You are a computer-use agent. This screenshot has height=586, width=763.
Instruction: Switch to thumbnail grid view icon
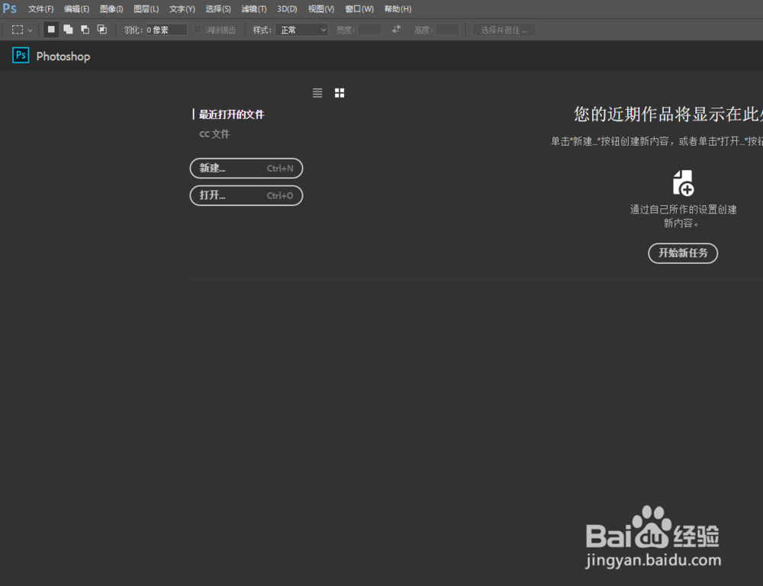[340, 92]
